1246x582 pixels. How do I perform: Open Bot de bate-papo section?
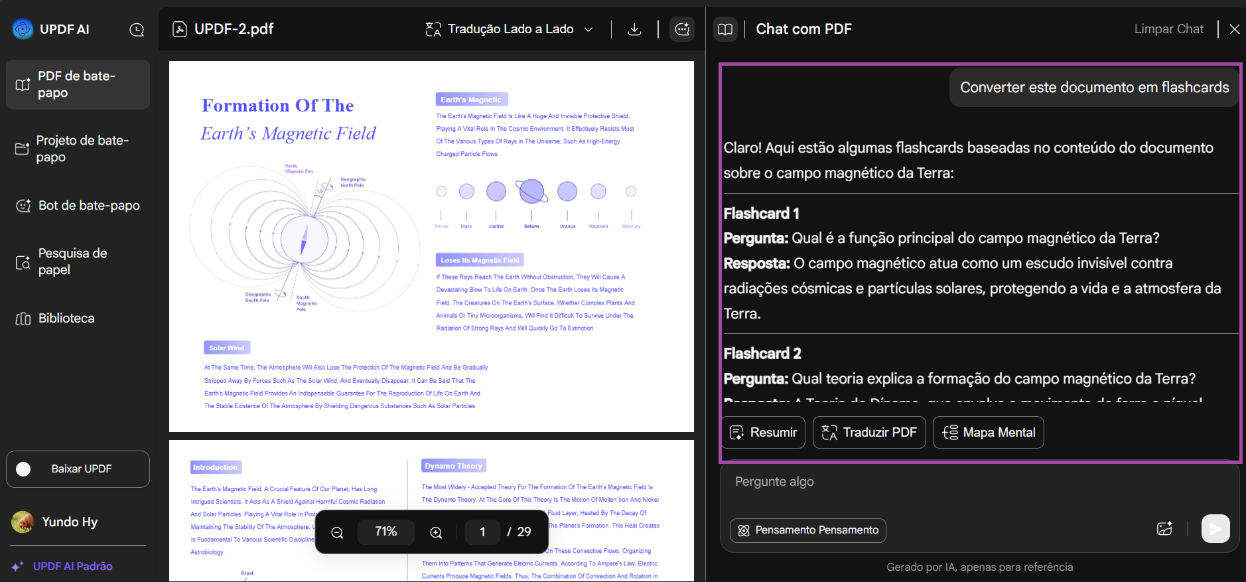pos(78,206)
